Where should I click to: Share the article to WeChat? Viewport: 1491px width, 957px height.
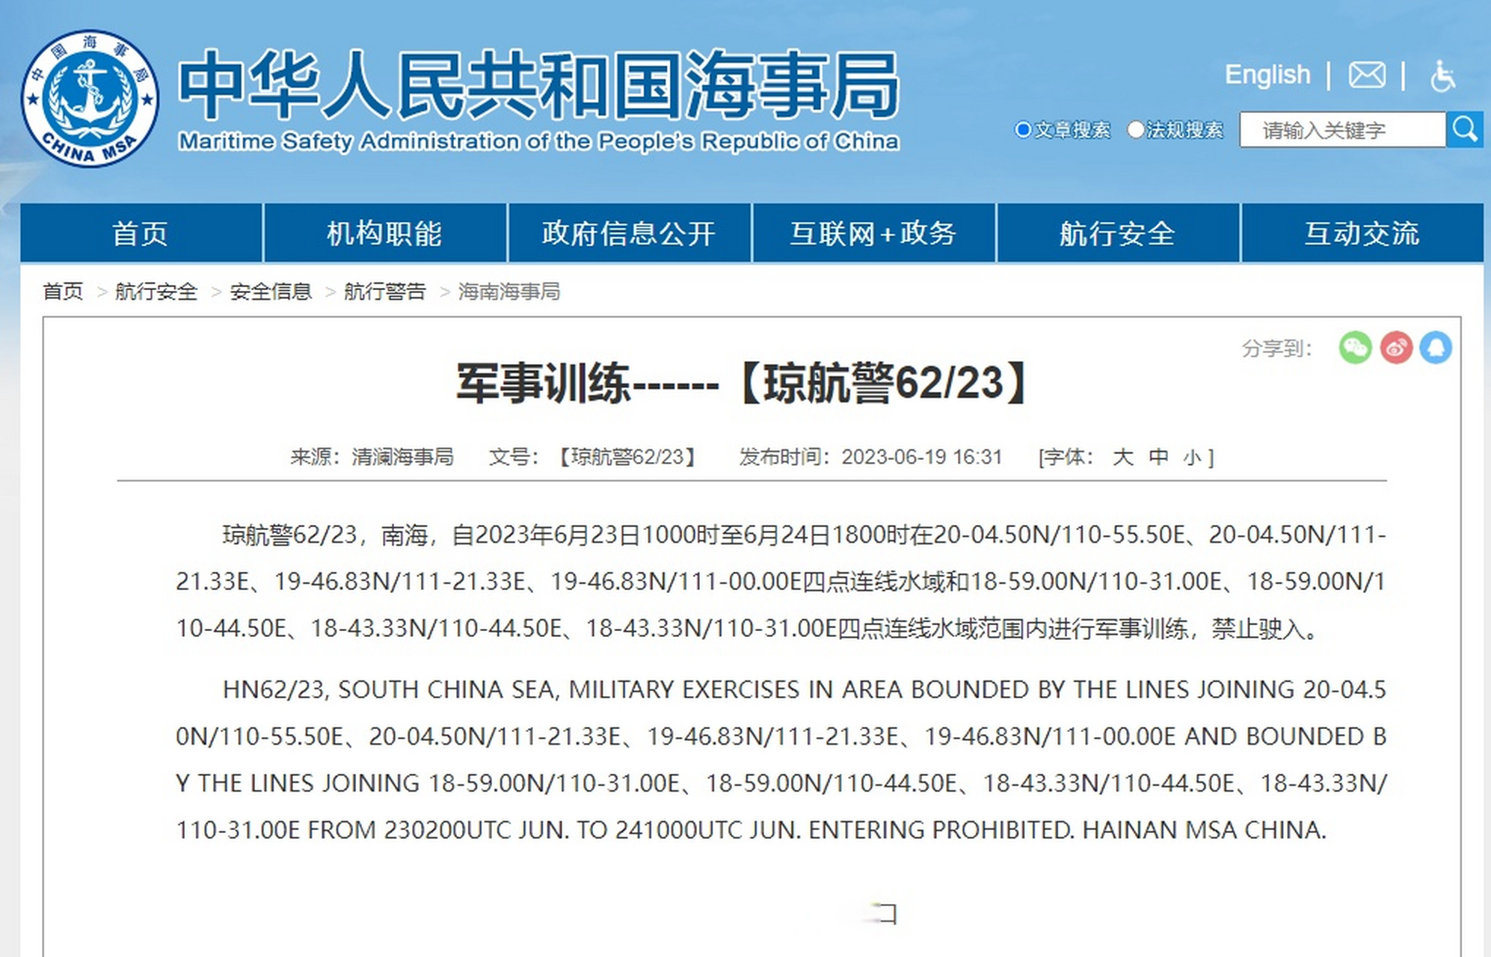[1355, 348]
